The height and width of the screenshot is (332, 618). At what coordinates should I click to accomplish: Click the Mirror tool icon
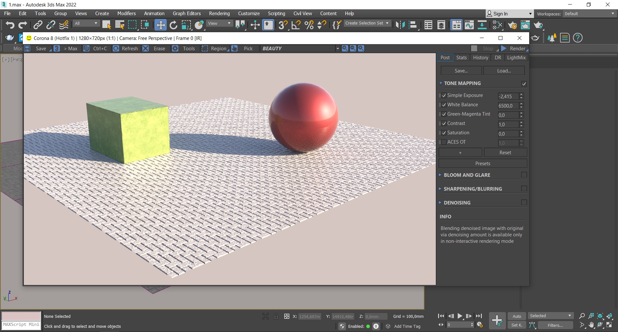400,25
